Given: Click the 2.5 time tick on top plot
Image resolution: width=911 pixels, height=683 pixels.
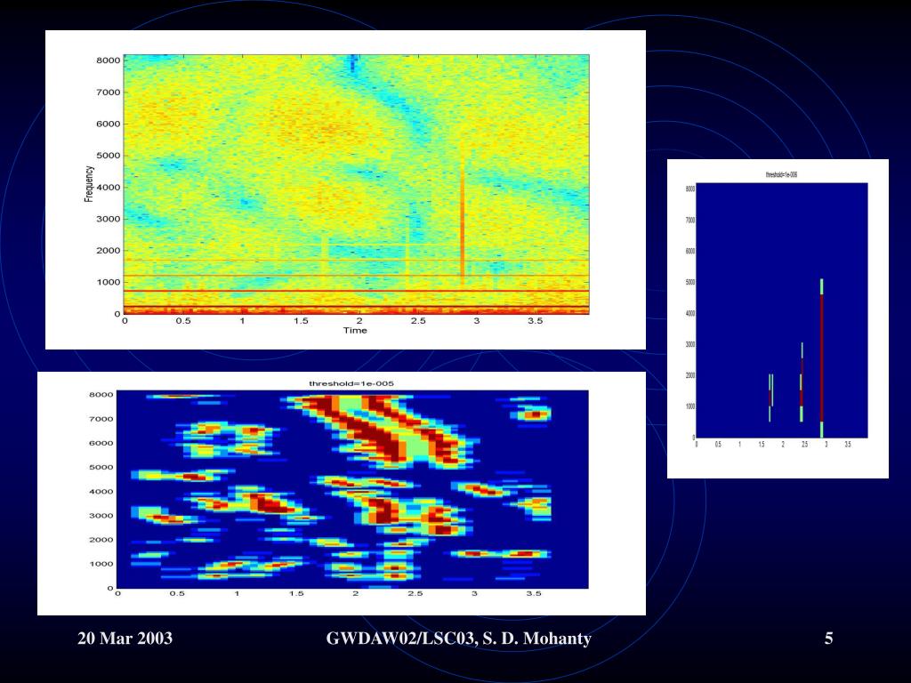Looking at the screenshot, I should pos(418,320).
